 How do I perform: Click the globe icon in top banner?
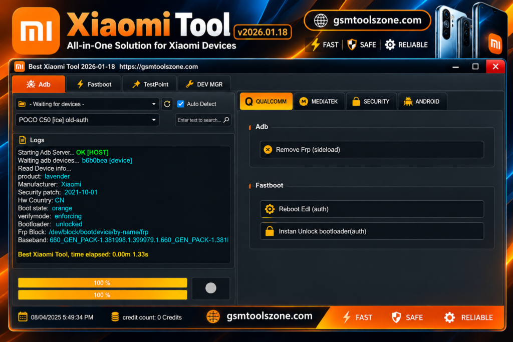321,20
